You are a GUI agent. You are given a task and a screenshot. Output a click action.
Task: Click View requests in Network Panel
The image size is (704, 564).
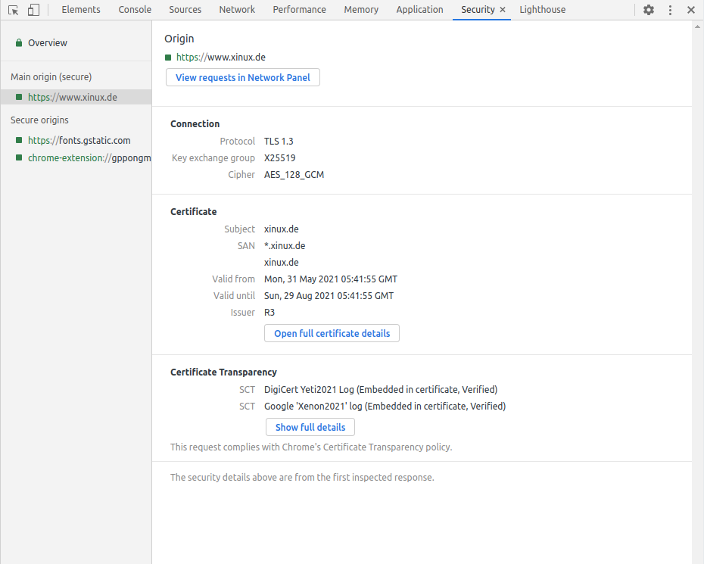(x=243, y=77)
